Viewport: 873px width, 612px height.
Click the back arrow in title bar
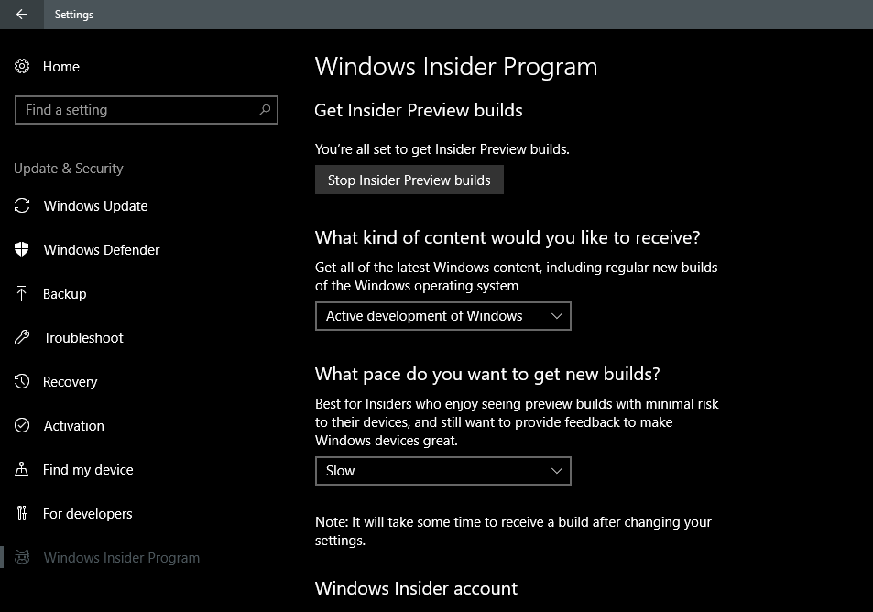tap(22, 15)
